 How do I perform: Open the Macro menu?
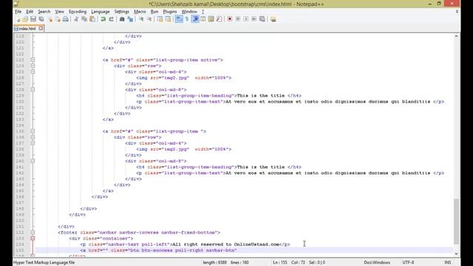coord(140,12)
